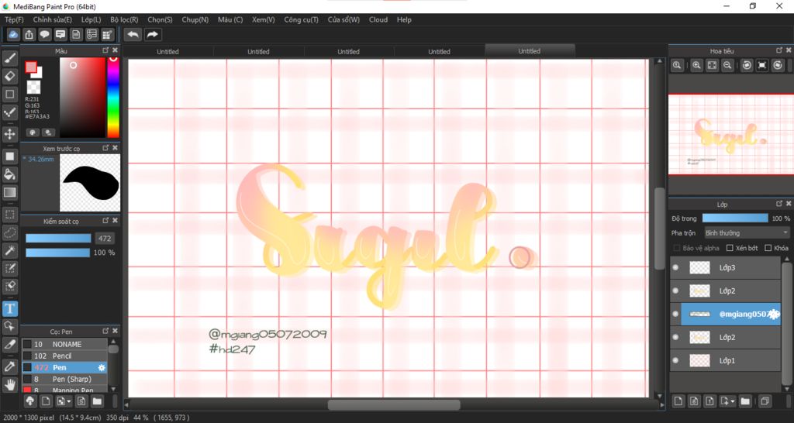794x423 pixels.
Task: Toggle visibility of the Lớp3 layer
Action: [675, 267]
